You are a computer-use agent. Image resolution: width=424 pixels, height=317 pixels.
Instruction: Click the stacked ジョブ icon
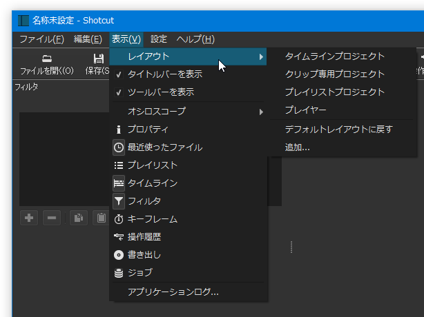[119, 273]
